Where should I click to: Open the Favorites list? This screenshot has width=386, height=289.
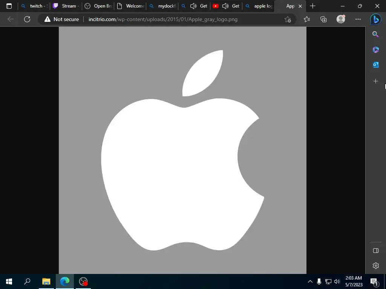pos(307,19)
